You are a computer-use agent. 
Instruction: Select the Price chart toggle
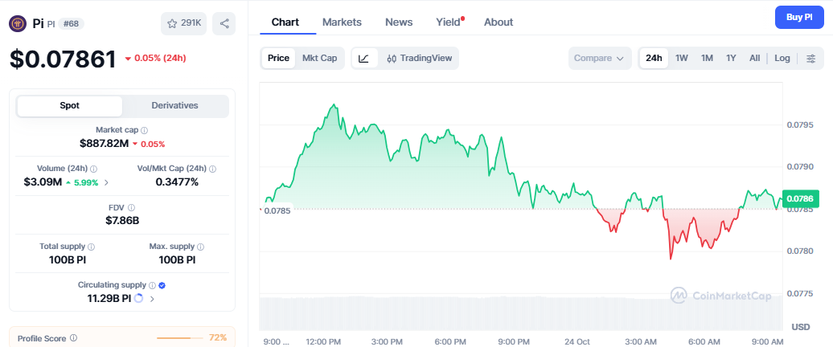click(278, 59)
